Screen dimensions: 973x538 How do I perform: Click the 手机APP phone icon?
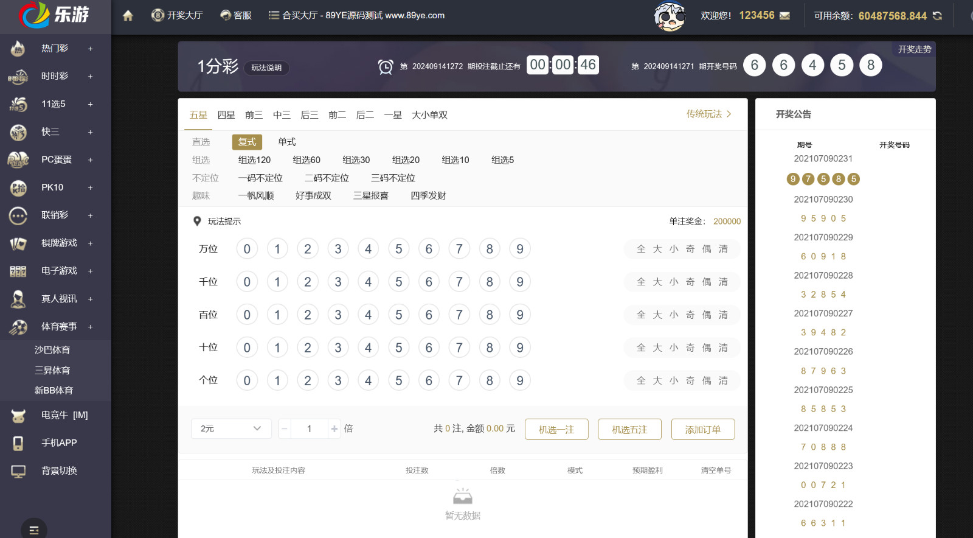click(x=18, y=443)
